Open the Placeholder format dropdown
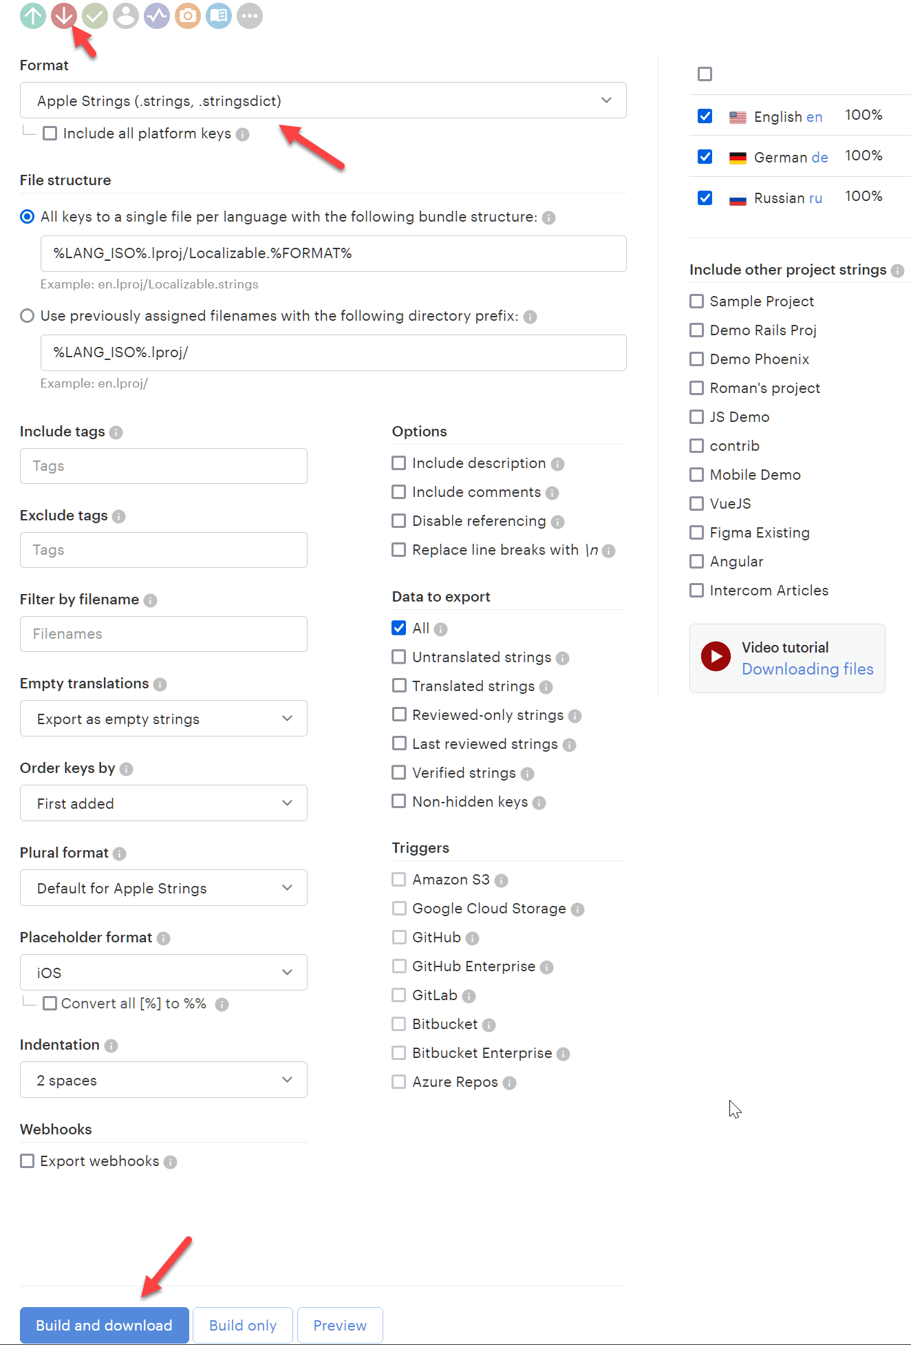911x1345 pixels. click(163, 973)
